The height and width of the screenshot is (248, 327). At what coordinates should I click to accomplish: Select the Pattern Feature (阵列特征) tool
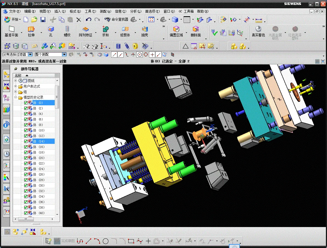pyautogui.click(x=85, y=32)
